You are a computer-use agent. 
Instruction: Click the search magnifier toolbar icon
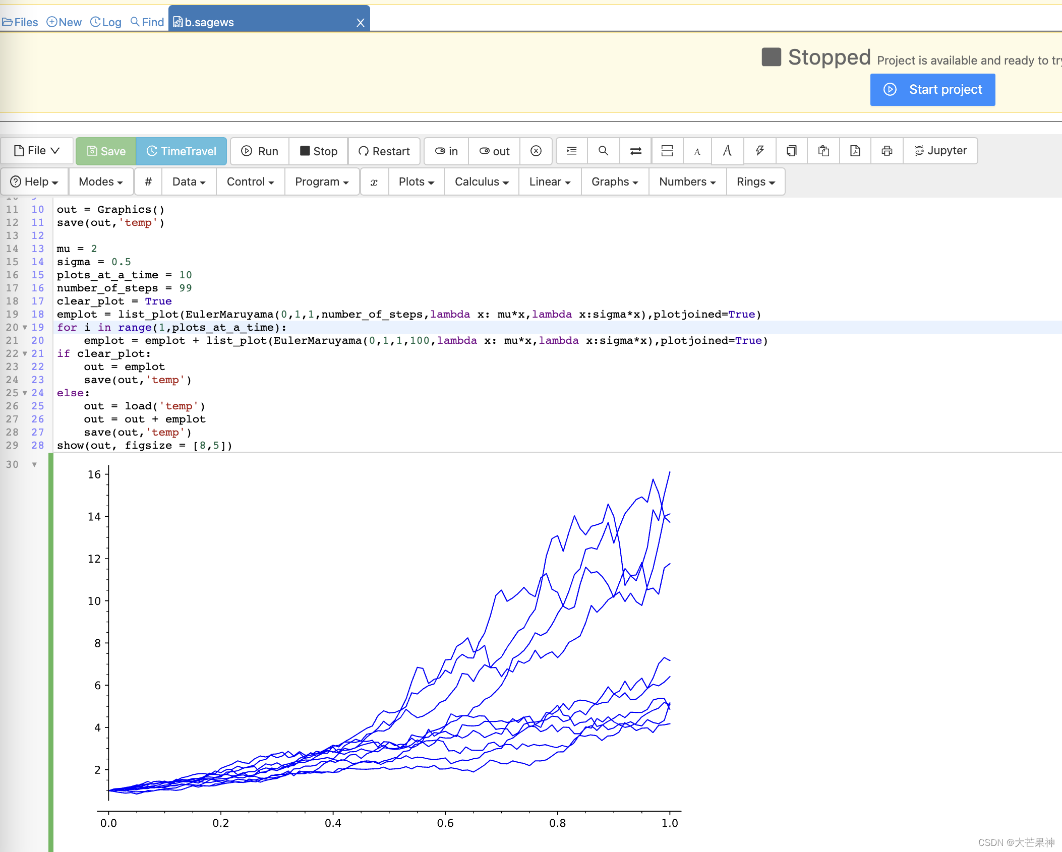click(x=603, y=151)
